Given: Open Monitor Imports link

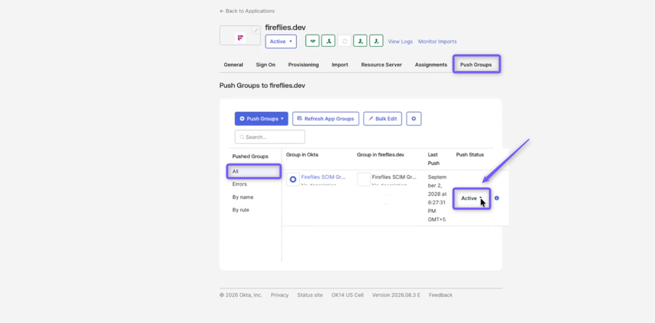Looking at the screenshot, I should pos(437,41).
